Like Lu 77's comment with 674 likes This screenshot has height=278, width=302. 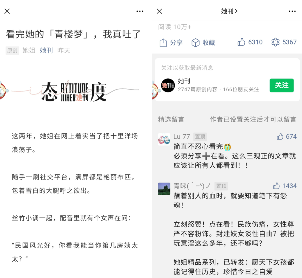click(280, 136)
